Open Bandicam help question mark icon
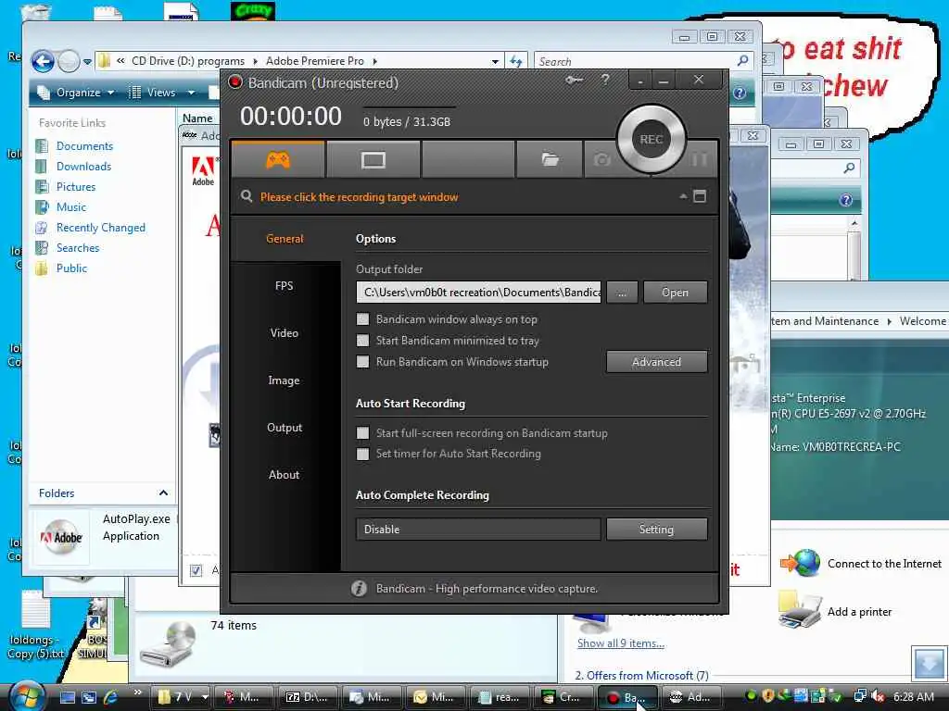Image resolution: width=949 pixels, height=711 pixels. 604,80
